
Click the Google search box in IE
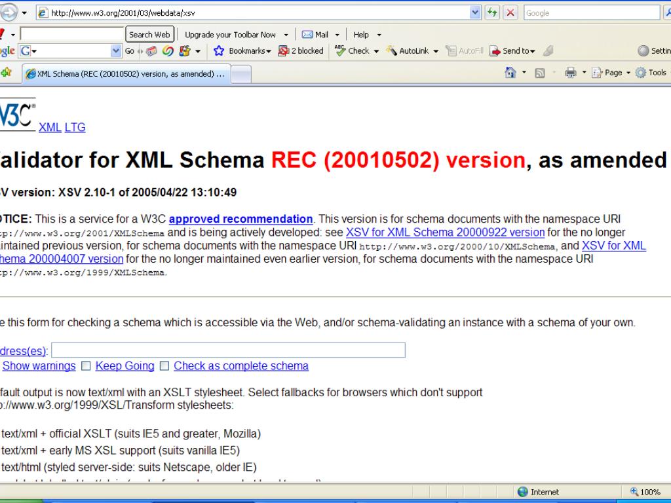coord(592,13)
